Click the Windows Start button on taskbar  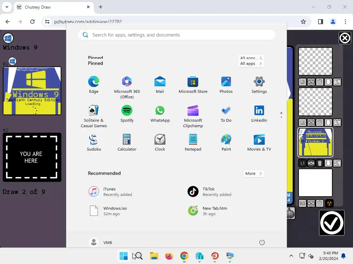pos(124,256)
